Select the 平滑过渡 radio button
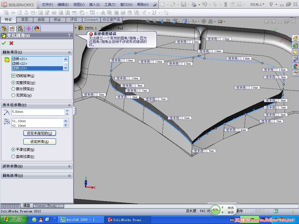 pos(13,150)
